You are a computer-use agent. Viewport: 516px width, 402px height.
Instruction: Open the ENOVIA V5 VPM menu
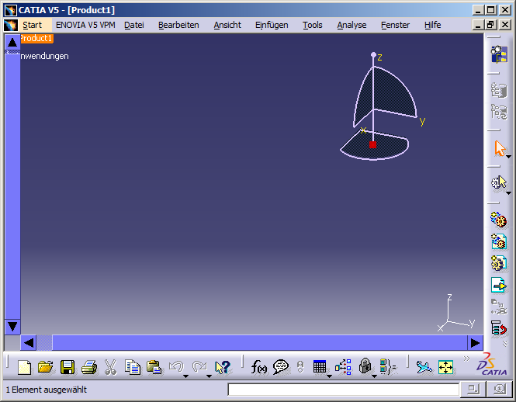(85, 25)
